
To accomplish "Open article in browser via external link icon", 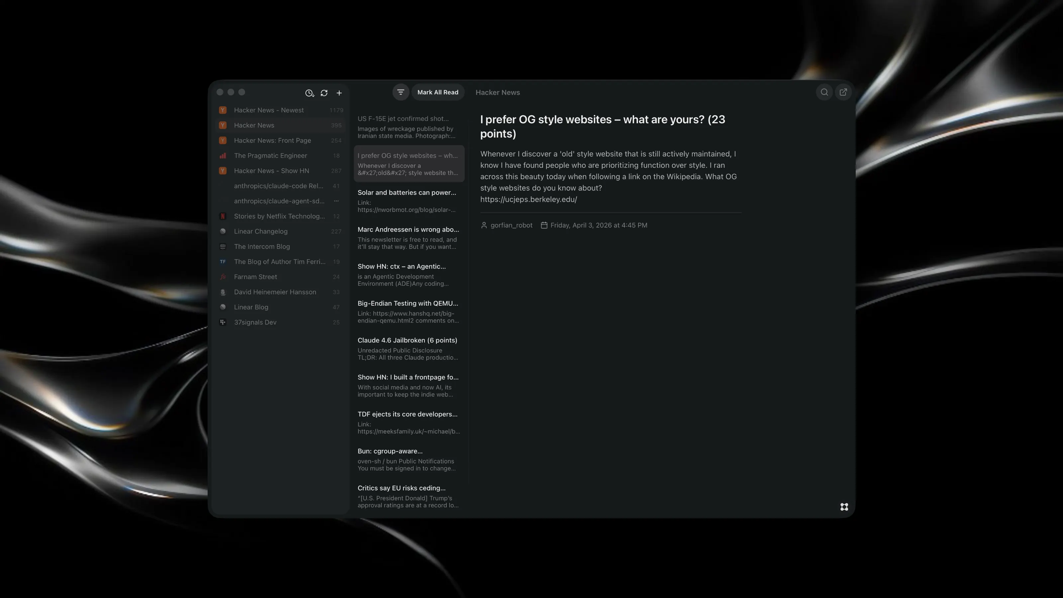I will (843, 92).
